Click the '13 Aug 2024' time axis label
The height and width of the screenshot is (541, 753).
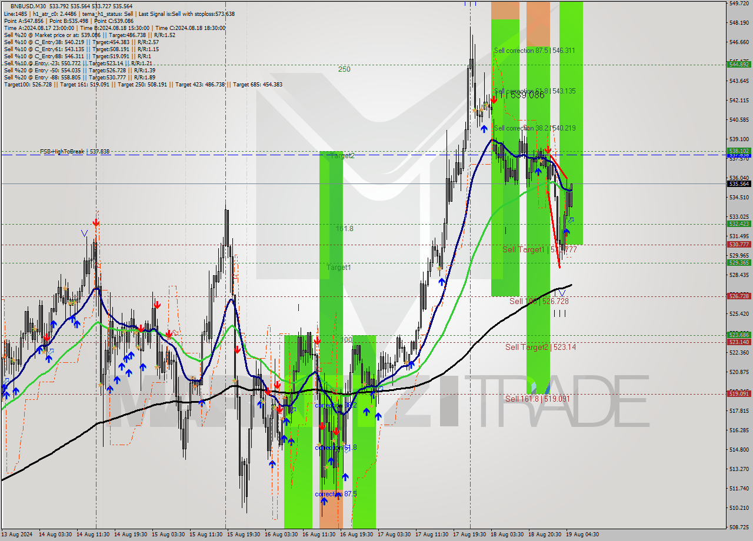(17, 535)
